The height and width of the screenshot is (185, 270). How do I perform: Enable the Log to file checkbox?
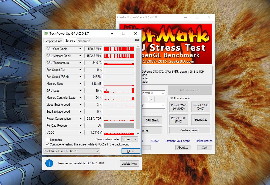point(48,140)
